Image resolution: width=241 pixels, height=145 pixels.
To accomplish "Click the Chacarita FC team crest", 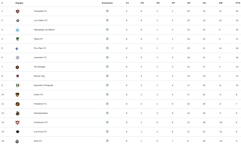I will [x=17, y=11].
